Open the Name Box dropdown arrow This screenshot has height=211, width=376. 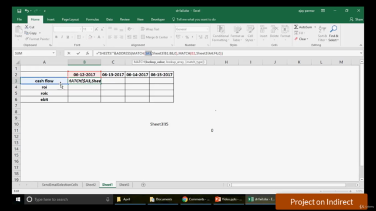(53, 53)
